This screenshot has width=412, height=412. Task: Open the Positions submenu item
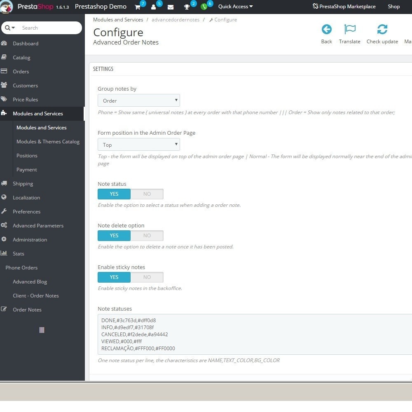click(x=27, y=156)
